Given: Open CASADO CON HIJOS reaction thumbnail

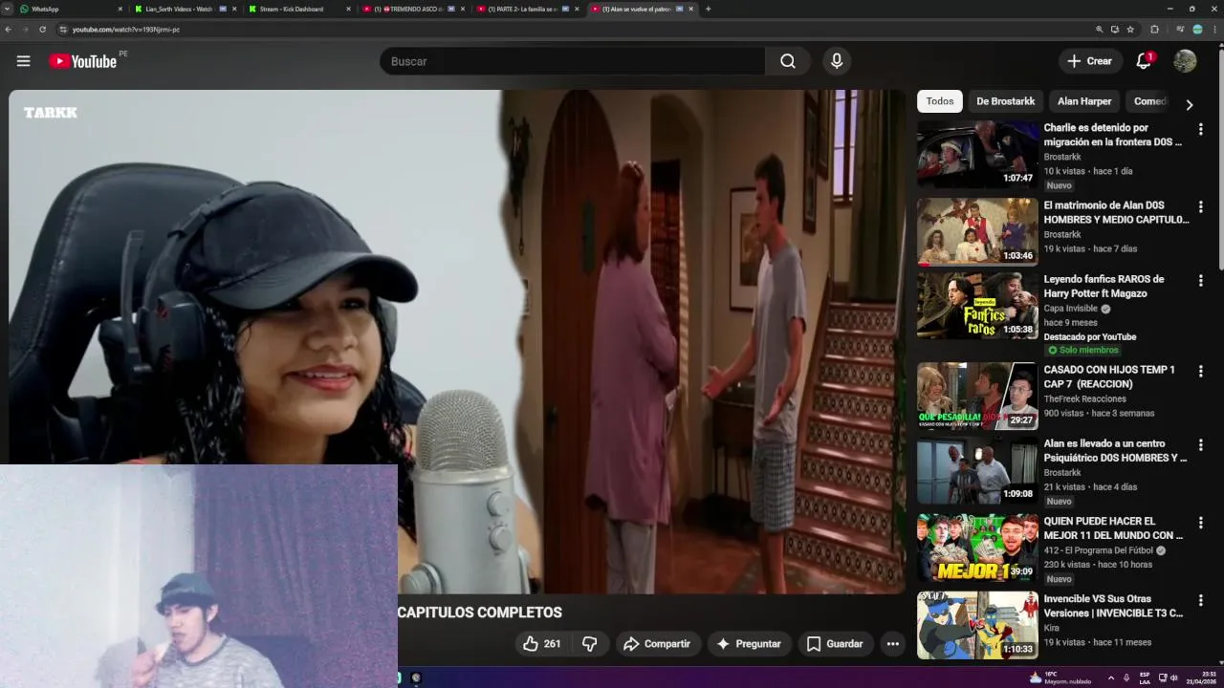Looking at the screenshot, I should (x=977, y=396).
